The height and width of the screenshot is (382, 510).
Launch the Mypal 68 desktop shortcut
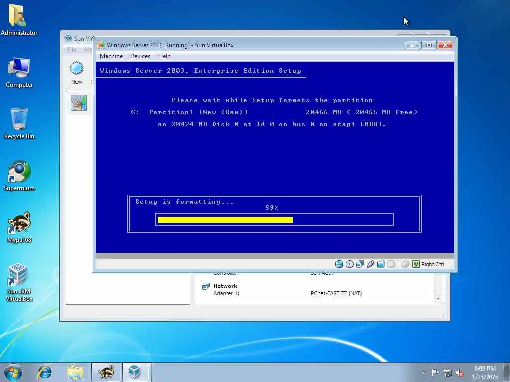(19, 227)
